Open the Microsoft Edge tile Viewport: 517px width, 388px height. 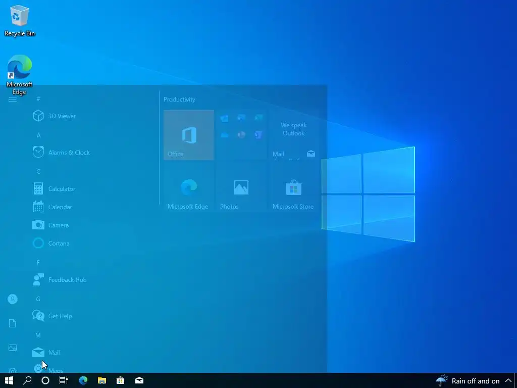[189, 187]
